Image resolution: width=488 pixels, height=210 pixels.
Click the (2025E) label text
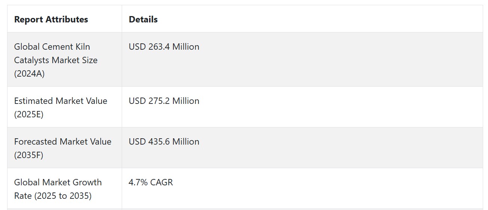click(29, 114)
